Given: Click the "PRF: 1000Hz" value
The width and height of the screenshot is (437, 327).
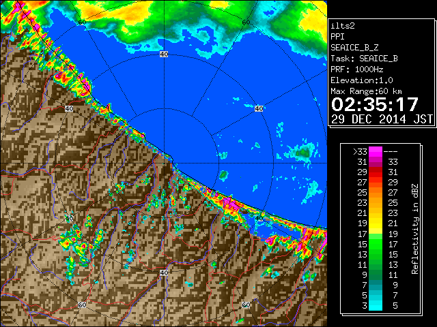Looking at the screenshot, I should pos(357,69).
